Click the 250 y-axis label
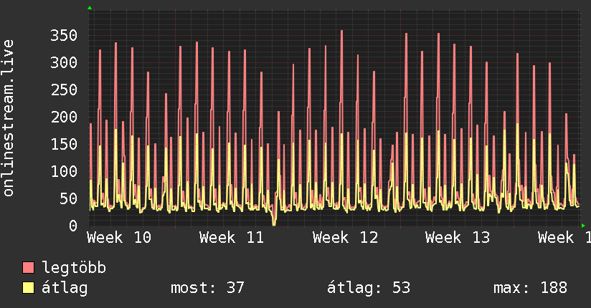The width and height of the screenshot is (591, 308). [x=64, y=90]
